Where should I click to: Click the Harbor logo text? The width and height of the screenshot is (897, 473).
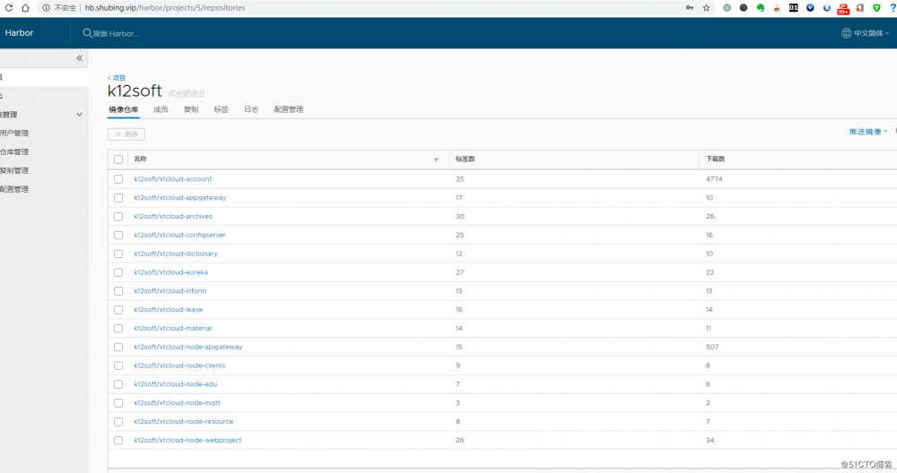19,33
